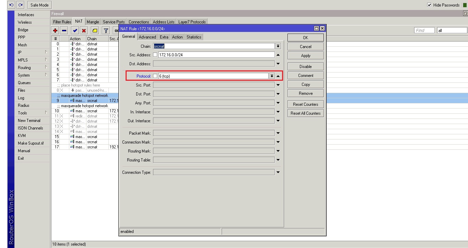Expand the Dst. Address field
The image size is (468, 248).
pos(278,64)
